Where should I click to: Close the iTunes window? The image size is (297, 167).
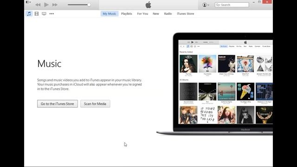click(267, 2)
